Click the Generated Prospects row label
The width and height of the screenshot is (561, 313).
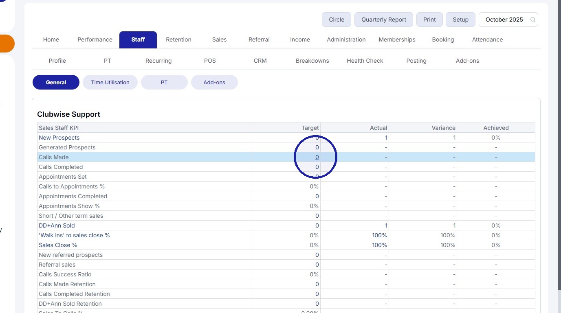click(x=67, y=147)
